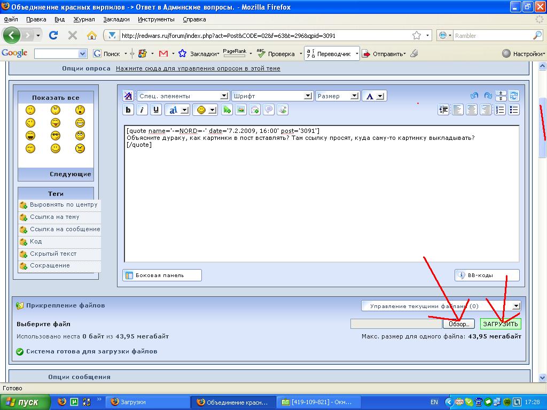The width and height of the screenshot is (547, 410).
Task: Open the Справка menu
Action: click(x=194, y=20)
